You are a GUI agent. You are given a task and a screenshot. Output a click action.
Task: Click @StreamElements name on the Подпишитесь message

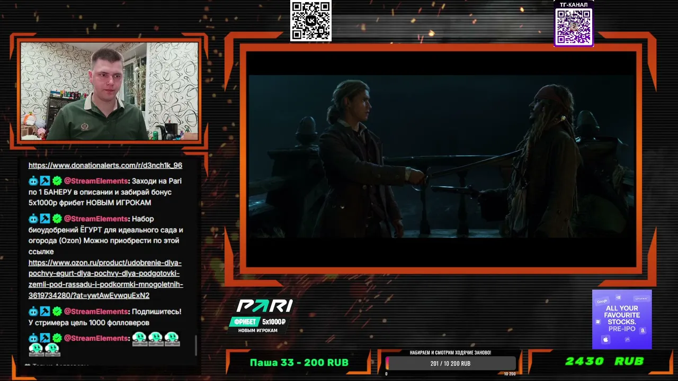pyautogui.click(x=96, y=312)
